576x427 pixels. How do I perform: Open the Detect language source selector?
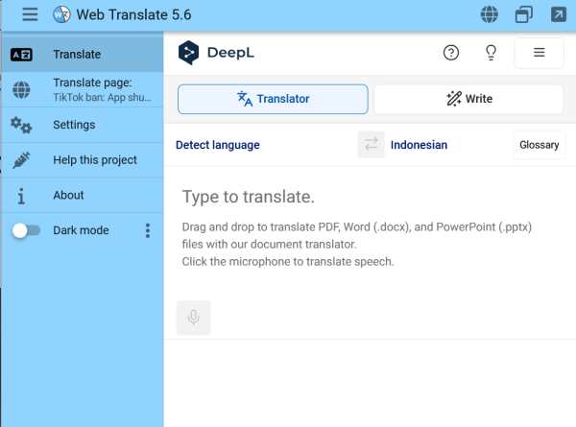pyautogui.click(x=218, y=145)
